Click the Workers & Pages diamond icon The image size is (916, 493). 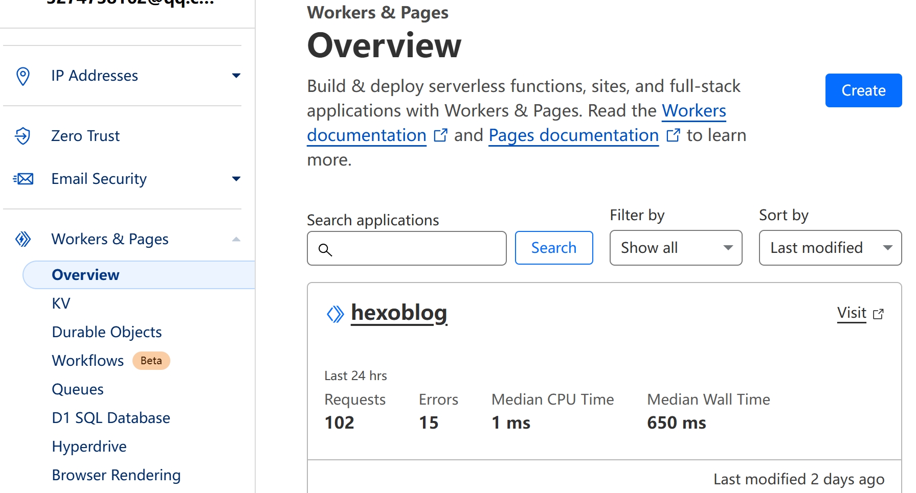[x=23, y=239]
